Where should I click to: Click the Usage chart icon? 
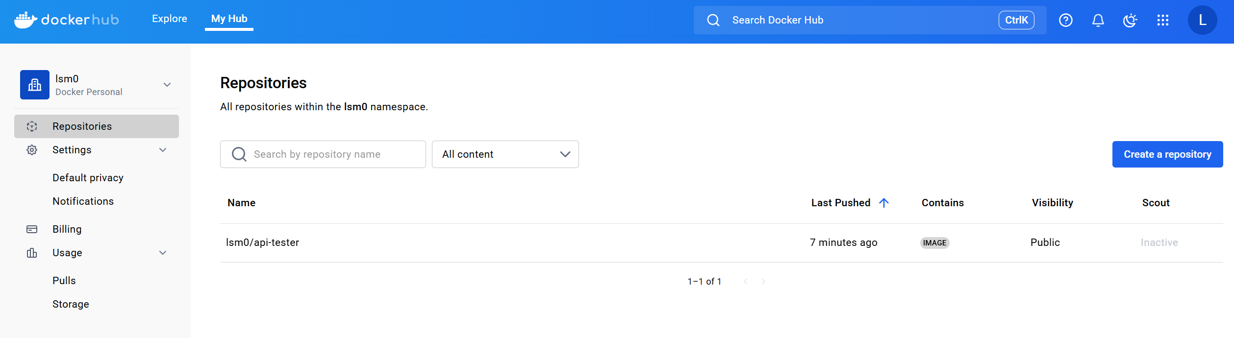point(32,253)
